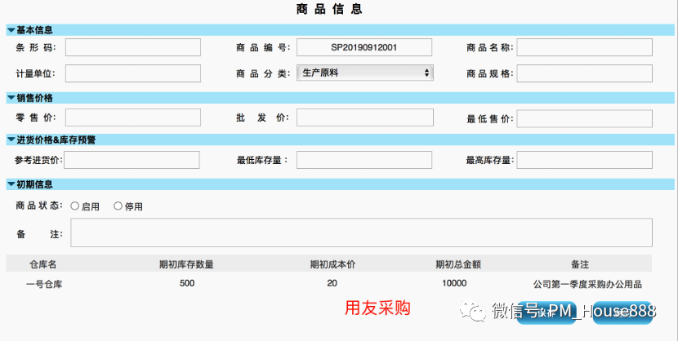Open the 商品分类 dropdown

pos(364,73)
